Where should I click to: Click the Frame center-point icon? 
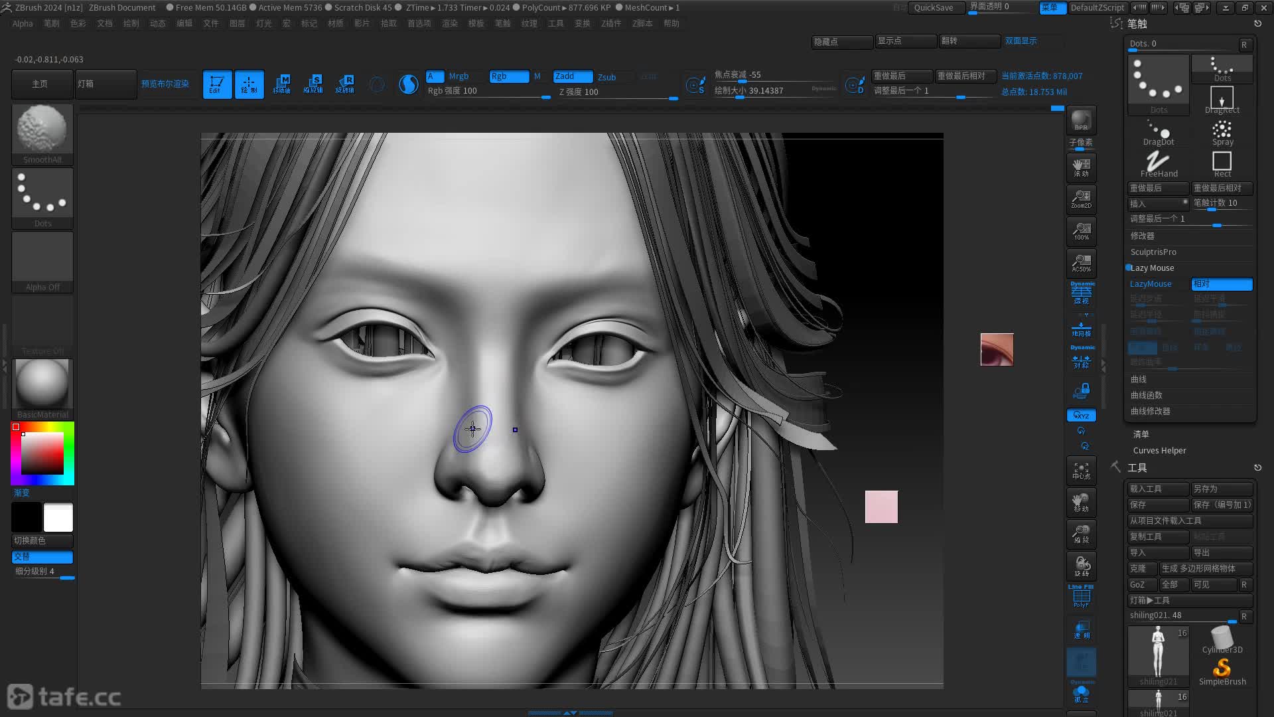[1081, 471]
